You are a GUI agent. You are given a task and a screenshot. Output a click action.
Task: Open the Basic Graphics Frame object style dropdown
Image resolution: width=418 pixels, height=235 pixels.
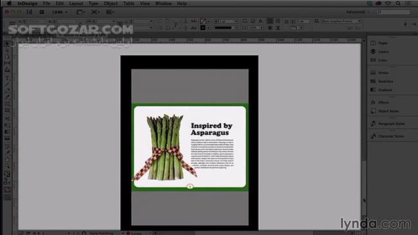(359, 21)
